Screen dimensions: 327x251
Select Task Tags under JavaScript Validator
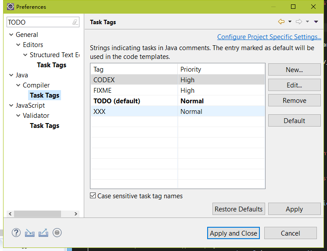(x=44, y=126)
